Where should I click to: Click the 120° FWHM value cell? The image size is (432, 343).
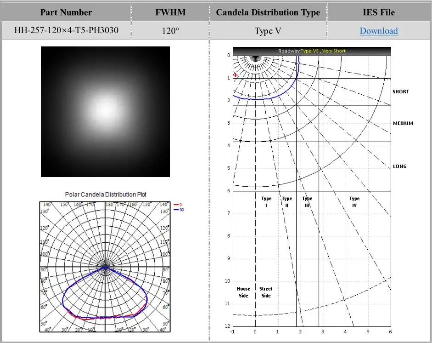tap(170, 31)
